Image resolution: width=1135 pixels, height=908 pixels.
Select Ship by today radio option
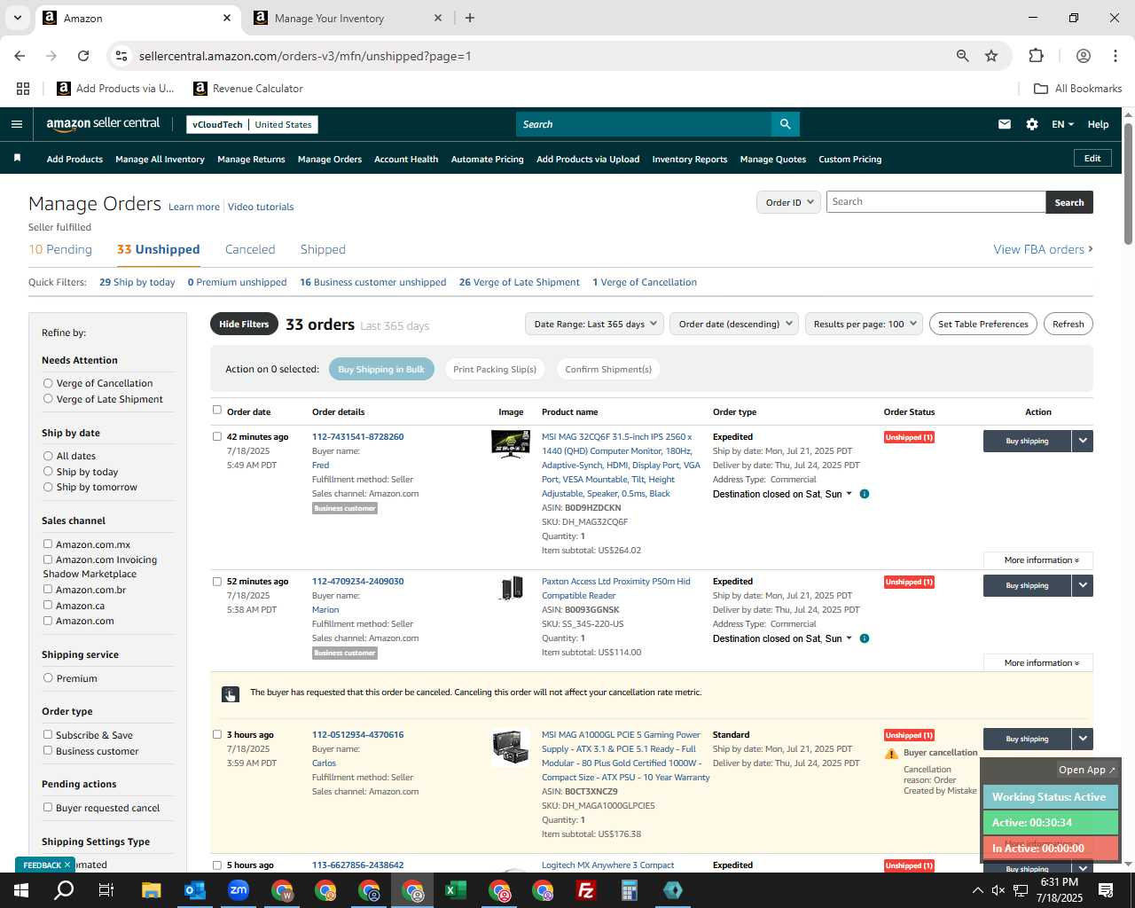coord(48,472)
